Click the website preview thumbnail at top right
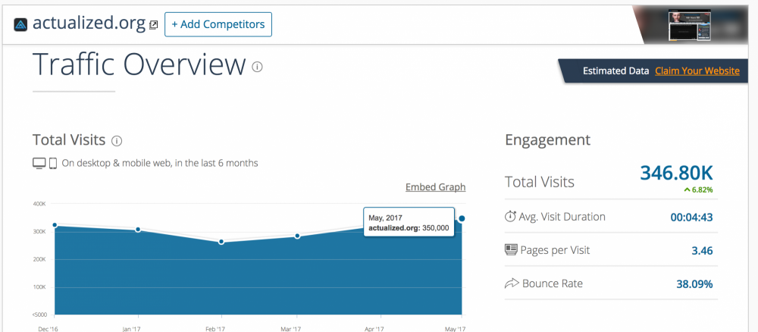This screenshot has height=332, width=758. [x=691, y=26]
